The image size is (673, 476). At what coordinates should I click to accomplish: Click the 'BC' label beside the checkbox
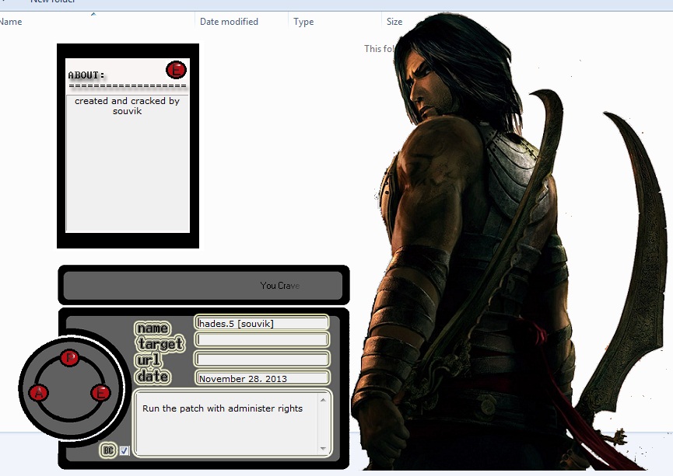(108, 450)
